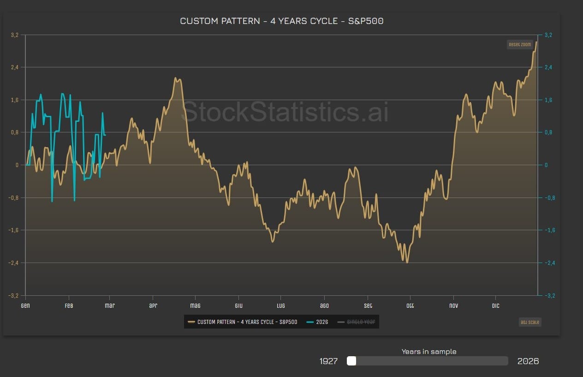Click the Adj Scale button
The image size is (583, 377).
pyautogui.click(x=530, y=322)
